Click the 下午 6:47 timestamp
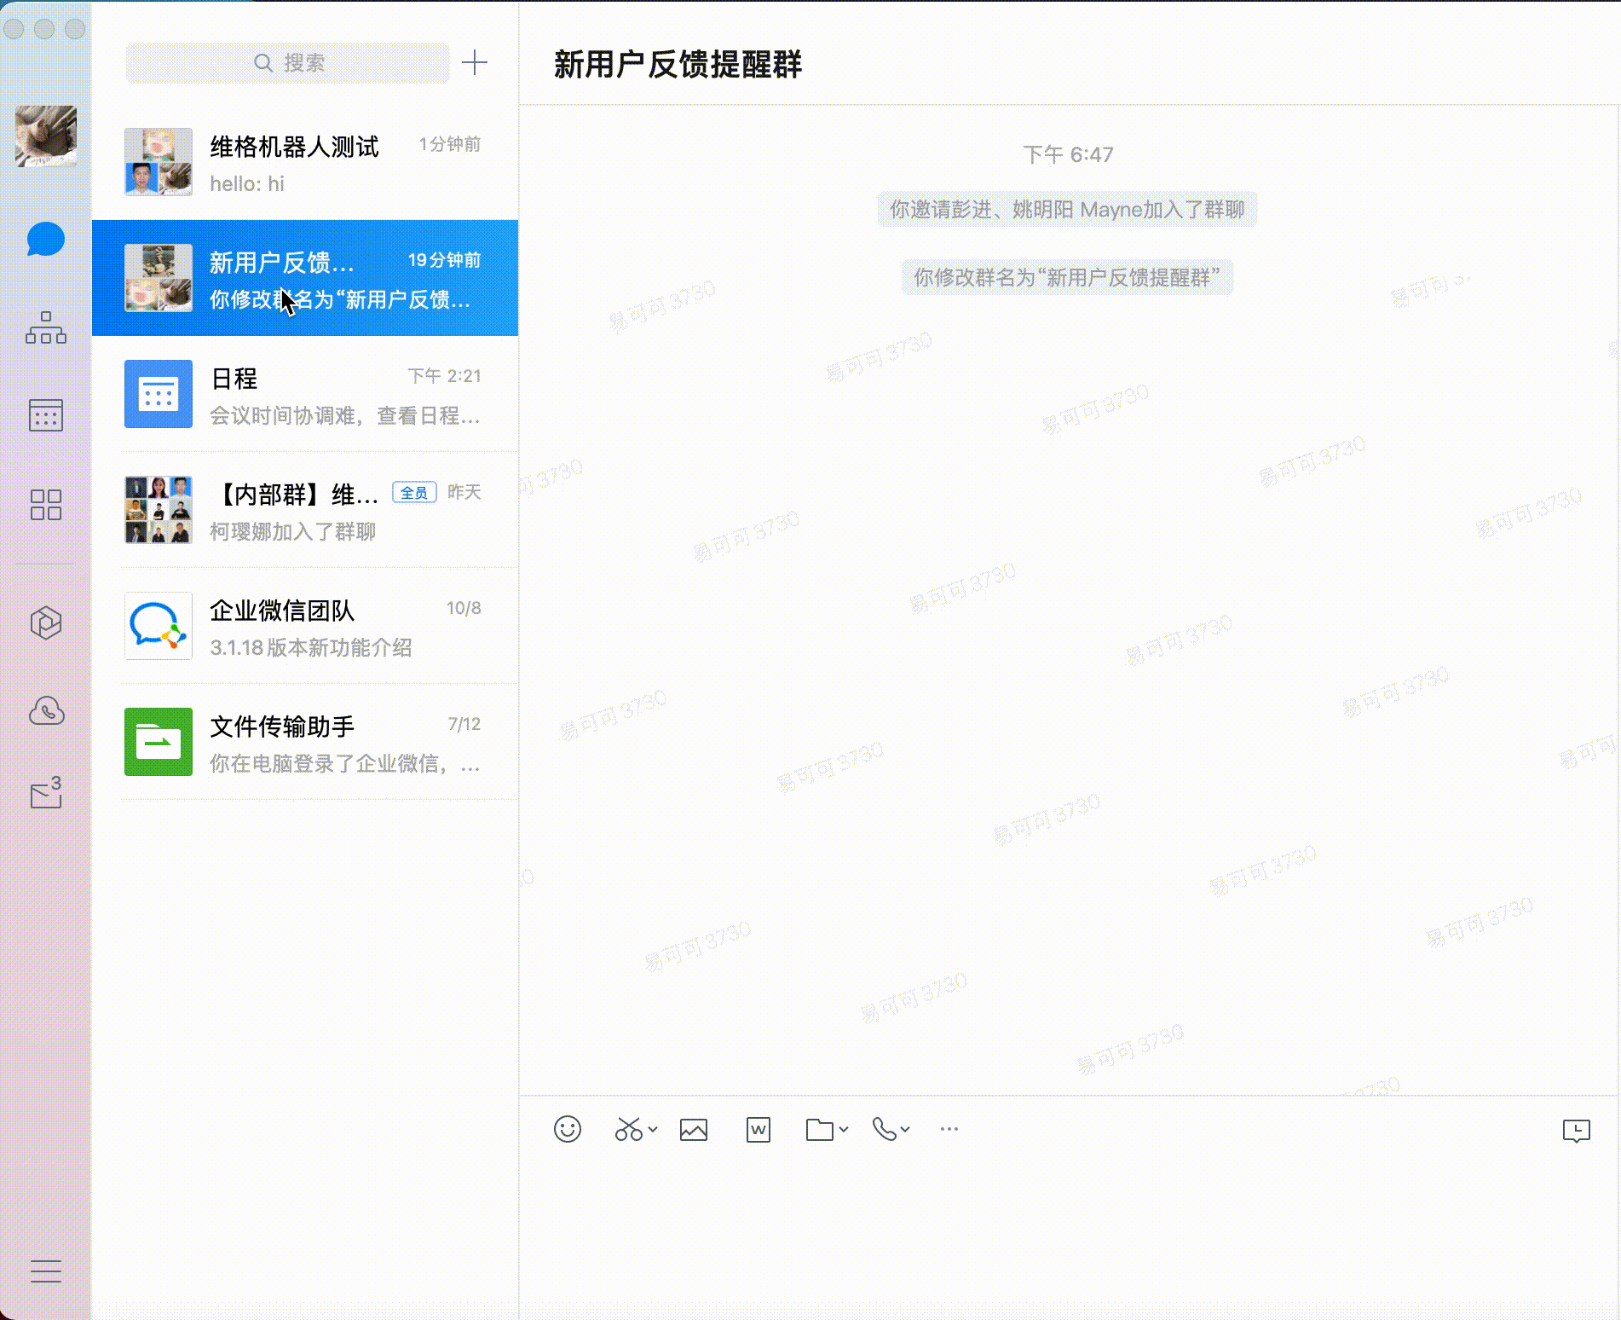The width and height of the screenshot is (1621, 1320). [1068, 154]
